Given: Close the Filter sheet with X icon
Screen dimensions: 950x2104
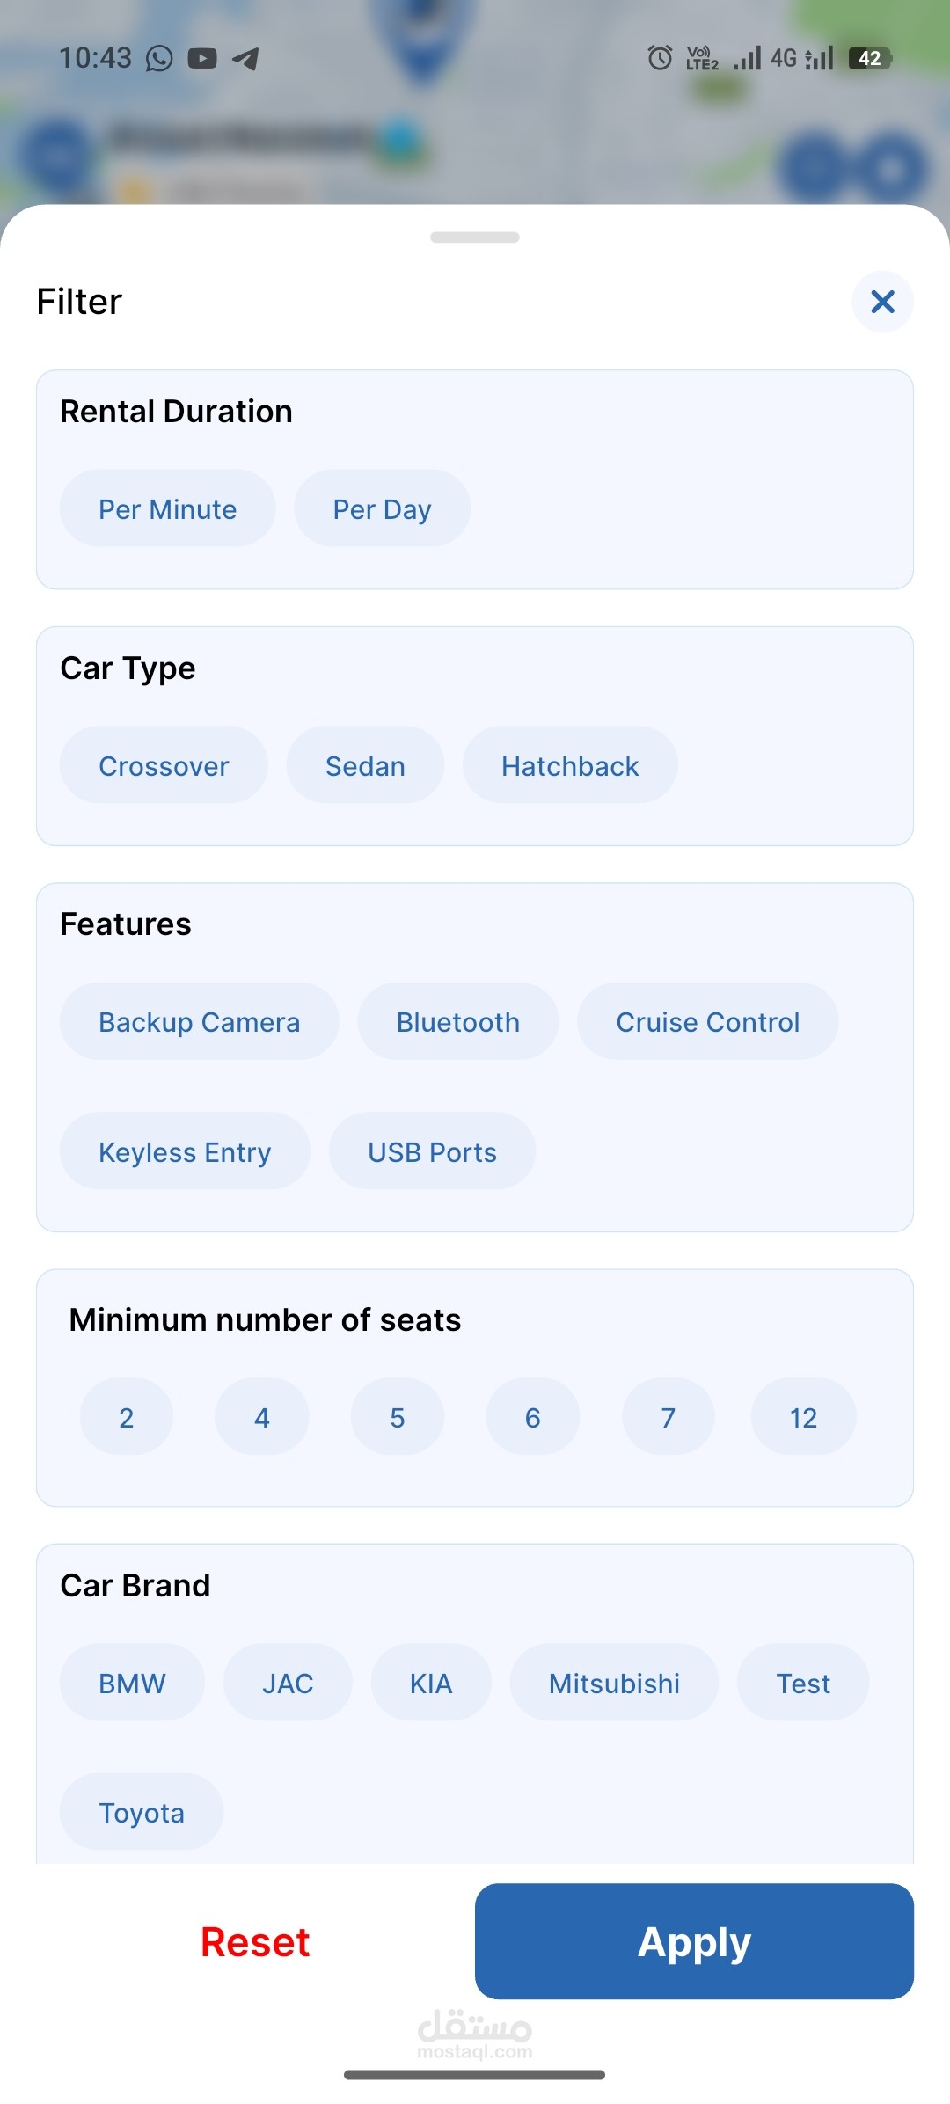Looking at the screenshot, I should (x=882, y=302).
